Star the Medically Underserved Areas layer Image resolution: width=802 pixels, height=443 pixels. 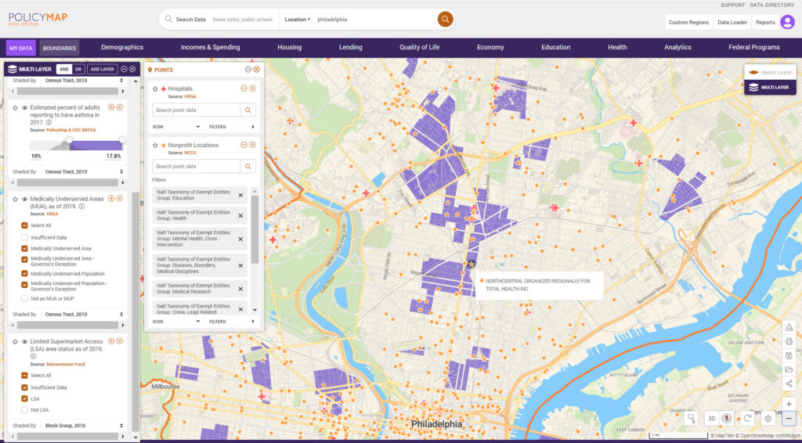click(15, 200)
